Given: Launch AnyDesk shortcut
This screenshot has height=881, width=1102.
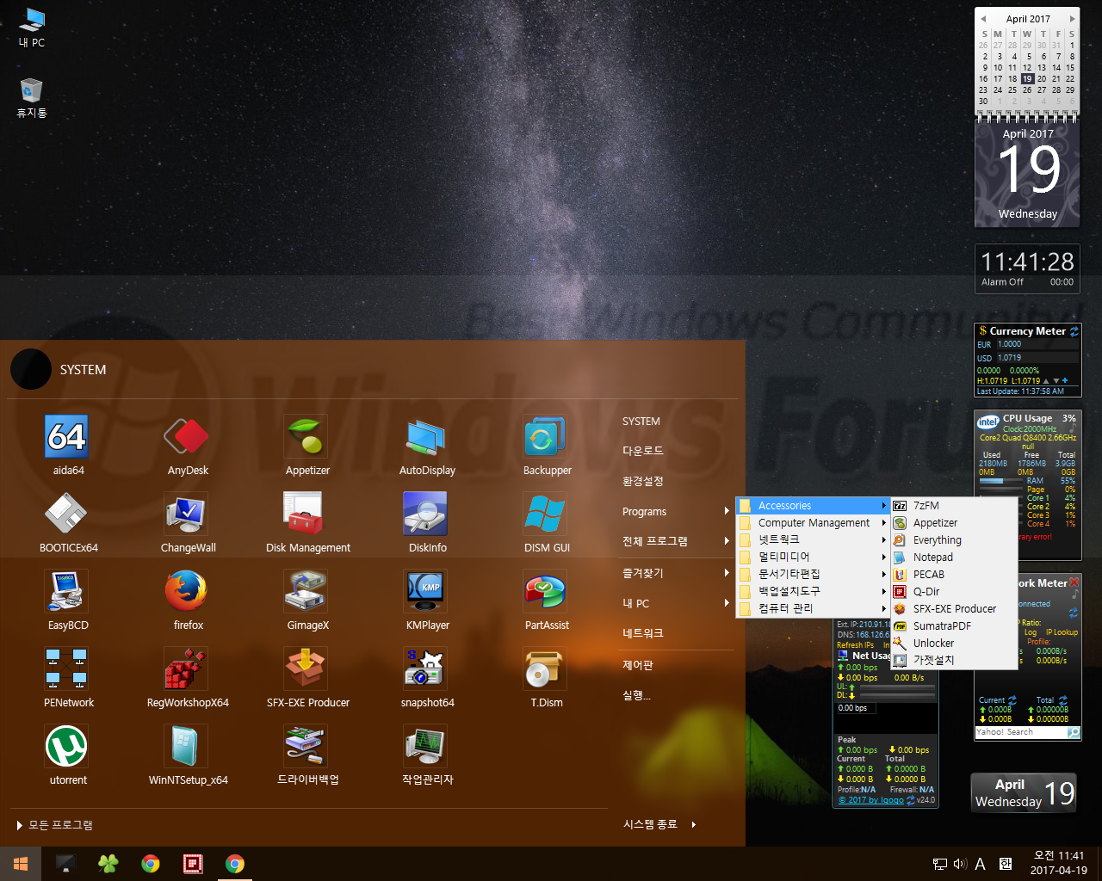Looking at the screenshot, I should 188,446.
